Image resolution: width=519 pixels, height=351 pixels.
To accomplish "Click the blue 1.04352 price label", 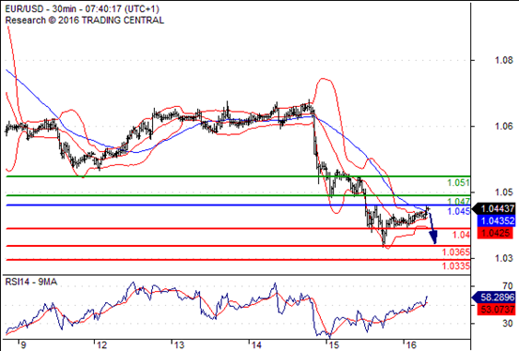I will coord(496,221).
